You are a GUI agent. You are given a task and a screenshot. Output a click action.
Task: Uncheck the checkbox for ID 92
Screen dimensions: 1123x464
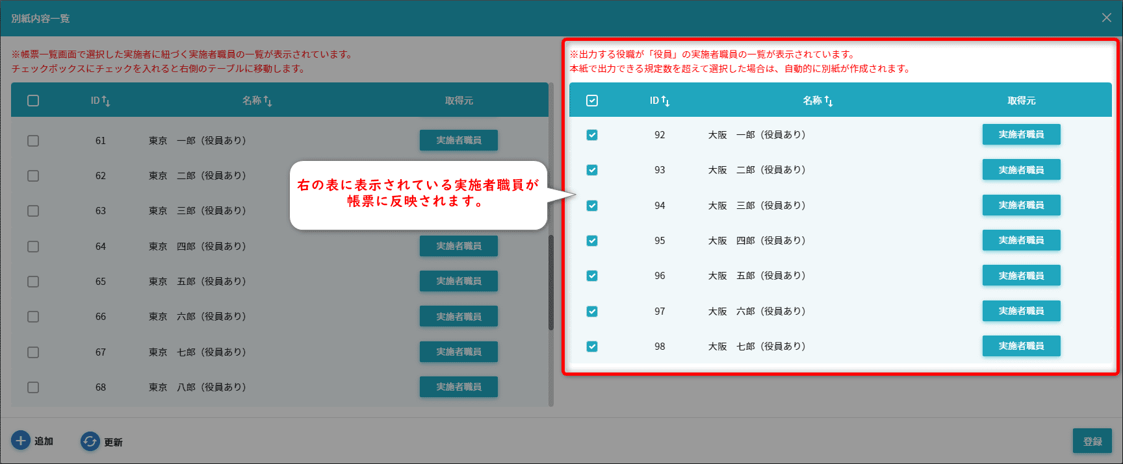[x=592, y=135]
